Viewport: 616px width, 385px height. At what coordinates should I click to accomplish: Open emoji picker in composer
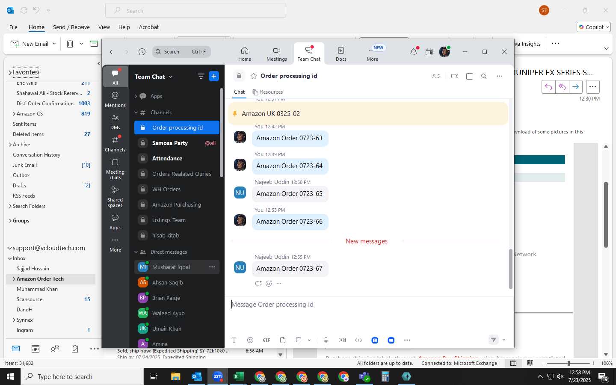250,340
